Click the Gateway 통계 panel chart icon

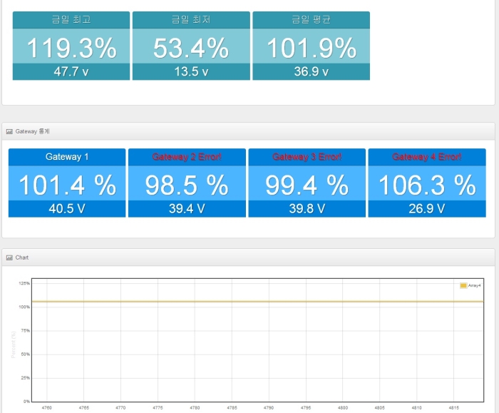[9, 131]
